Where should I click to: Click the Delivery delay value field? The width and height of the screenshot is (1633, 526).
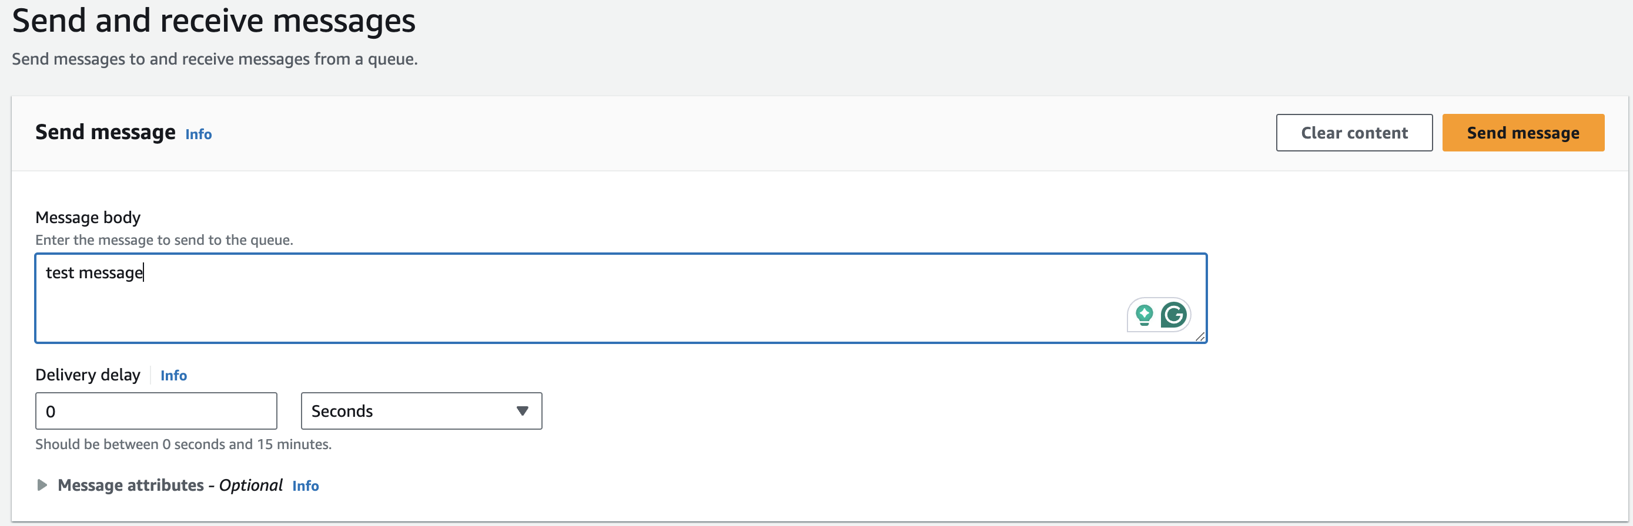click(156, 411)
